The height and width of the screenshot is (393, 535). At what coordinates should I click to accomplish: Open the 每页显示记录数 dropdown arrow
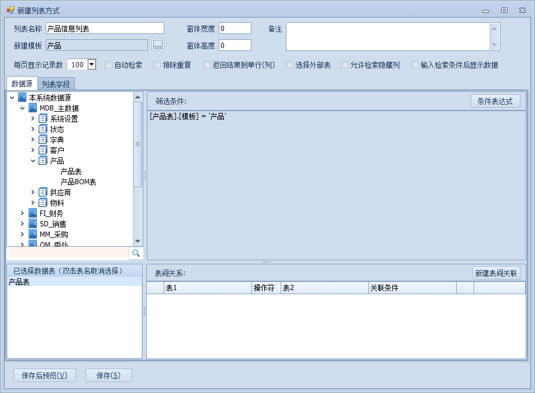[x=91, y=65]
